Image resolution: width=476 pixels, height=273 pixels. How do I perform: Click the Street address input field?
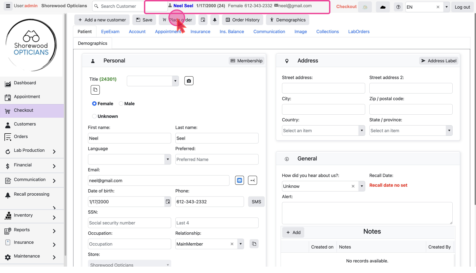(323, 88)
